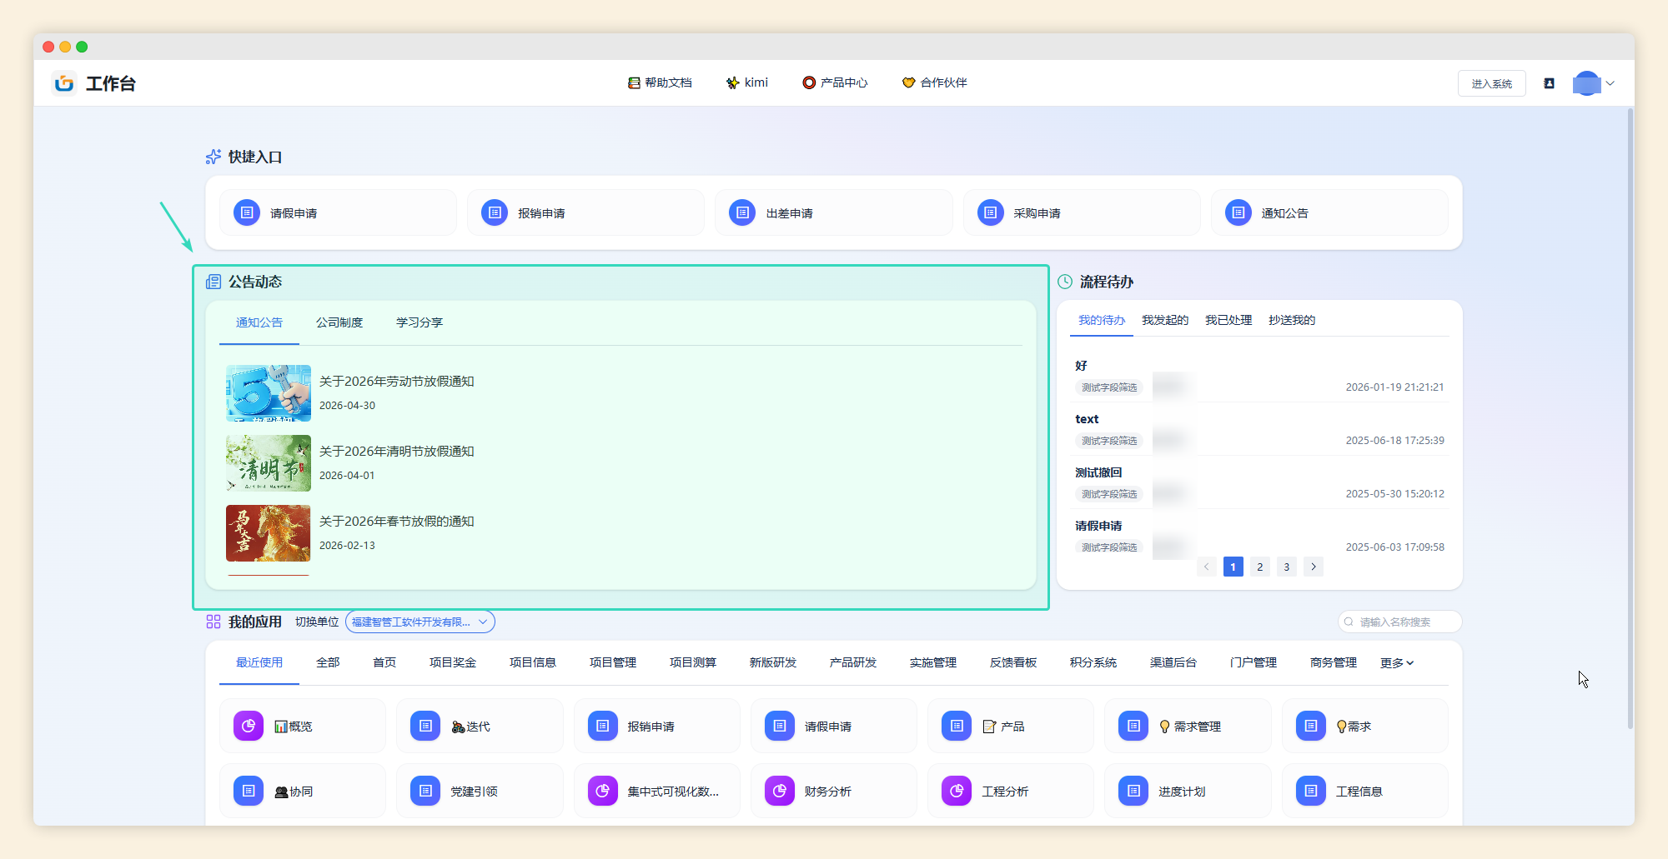Open 党建引领 app icon

[425, 791]
